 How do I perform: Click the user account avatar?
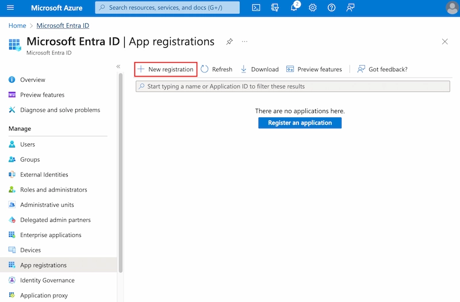coord(452,8)
